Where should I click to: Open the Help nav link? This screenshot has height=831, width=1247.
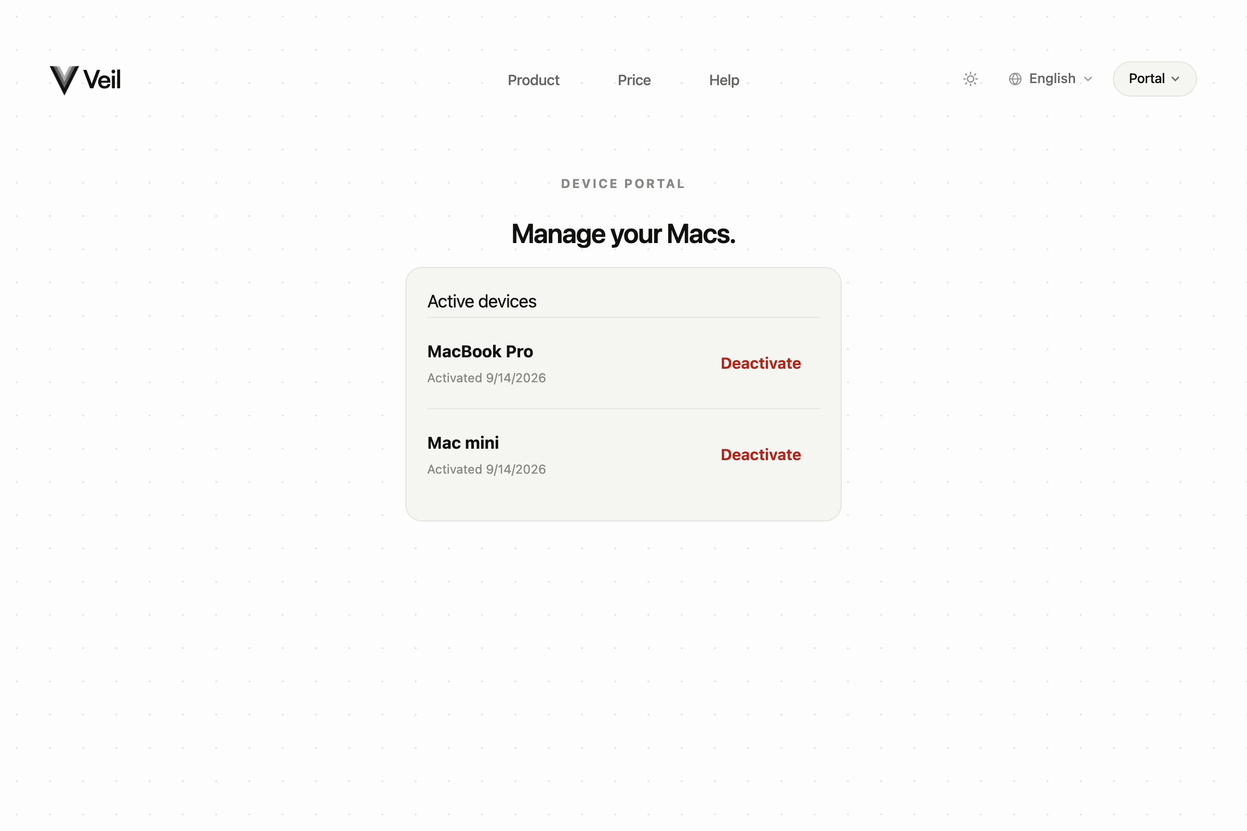(x=724, y=80)
